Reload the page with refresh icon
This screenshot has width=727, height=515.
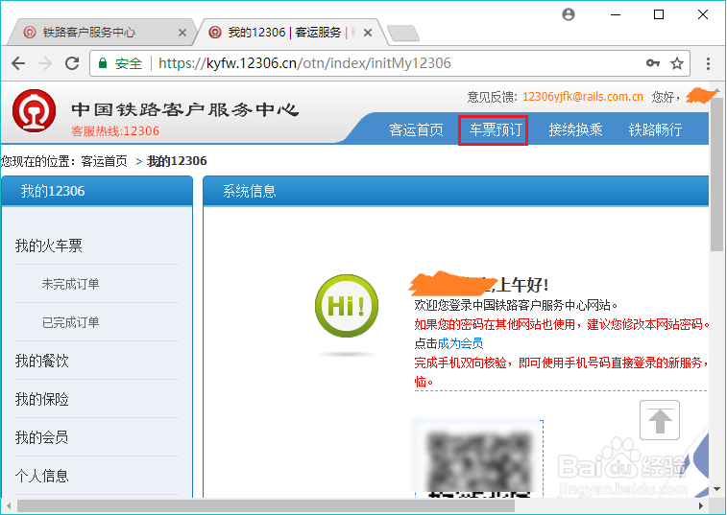coord(72,63)
